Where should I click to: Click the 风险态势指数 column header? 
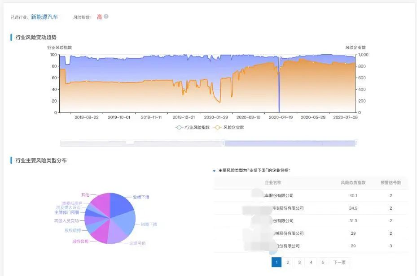tap(353, 183)
